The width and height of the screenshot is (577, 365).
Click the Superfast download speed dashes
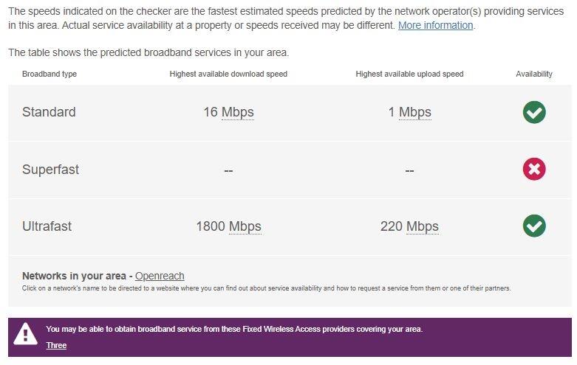click(228, 170)
